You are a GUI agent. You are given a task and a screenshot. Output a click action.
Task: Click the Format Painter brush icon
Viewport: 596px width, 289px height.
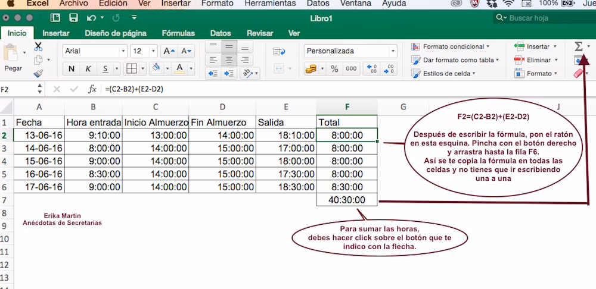coord(38,73)
